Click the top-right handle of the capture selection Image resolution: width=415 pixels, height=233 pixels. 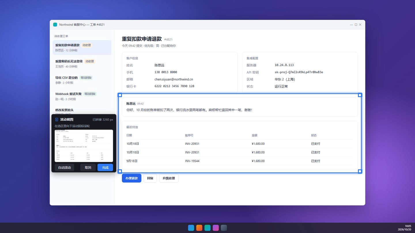[360, 95]
